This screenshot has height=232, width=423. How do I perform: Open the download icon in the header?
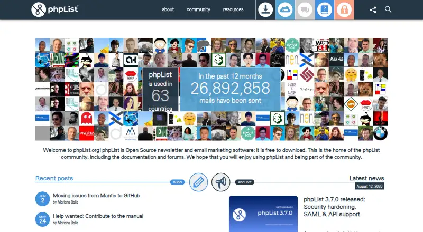pyautogui.click(x=265, y=9)
